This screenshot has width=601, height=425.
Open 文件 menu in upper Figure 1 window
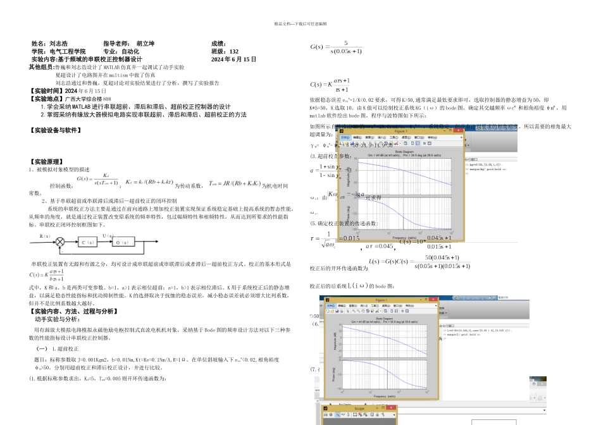click(345, 138)
